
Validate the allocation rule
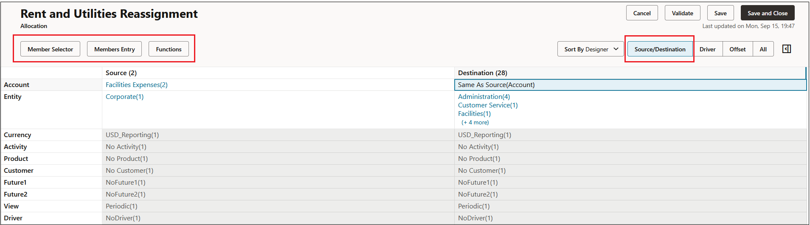tap(682, 13)
